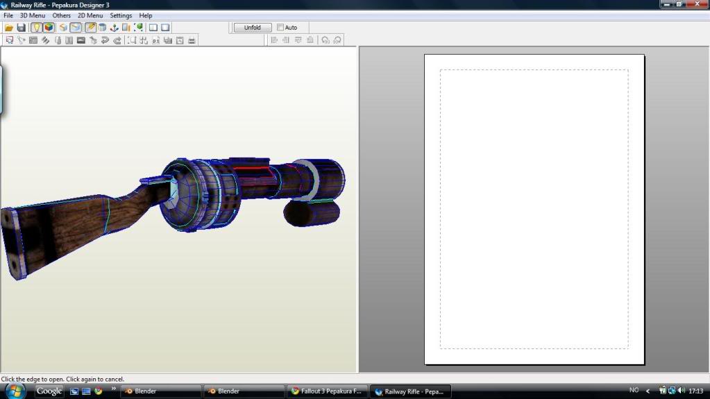The width and height of the screenshot is (710, 399).
Task: Click the four small squares arrange icon
Action: (x=144, y=40)
